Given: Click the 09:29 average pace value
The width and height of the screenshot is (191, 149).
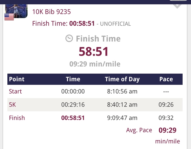Looking at the screenshot, I should pos(168,130).
